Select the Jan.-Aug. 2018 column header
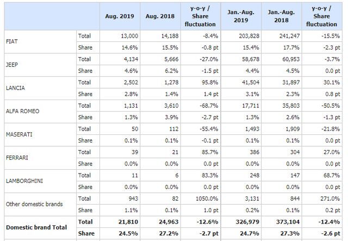Image resolution: width=348 pixels, height=241 pixels. [x=282, y=16]
